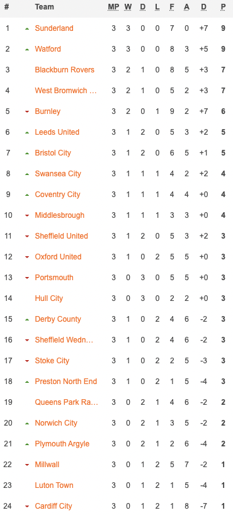Screen dimensions: 233x515
Task: Select the Hull City team link
Action: tap(49, 298)
